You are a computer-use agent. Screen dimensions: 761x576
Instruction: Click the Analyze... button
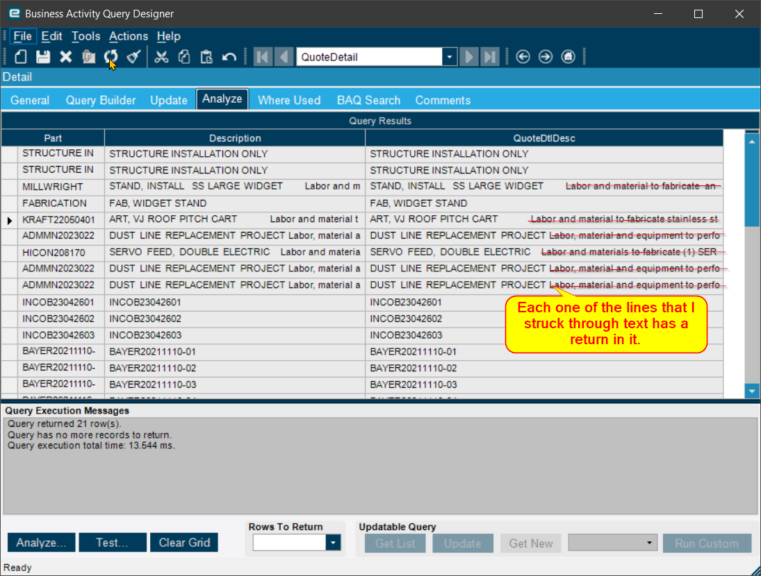pyautogui.click(x=41, y=543)
